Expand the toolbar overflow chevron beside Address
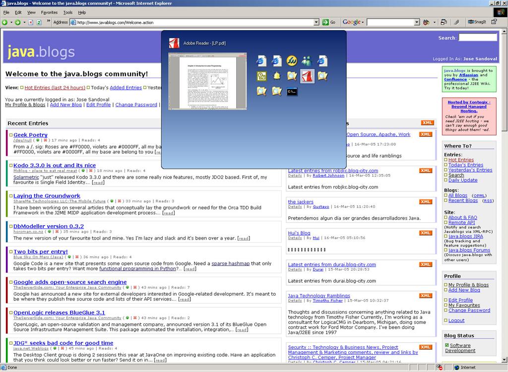This screenshot has height=372, width=508. click(49, 21)
